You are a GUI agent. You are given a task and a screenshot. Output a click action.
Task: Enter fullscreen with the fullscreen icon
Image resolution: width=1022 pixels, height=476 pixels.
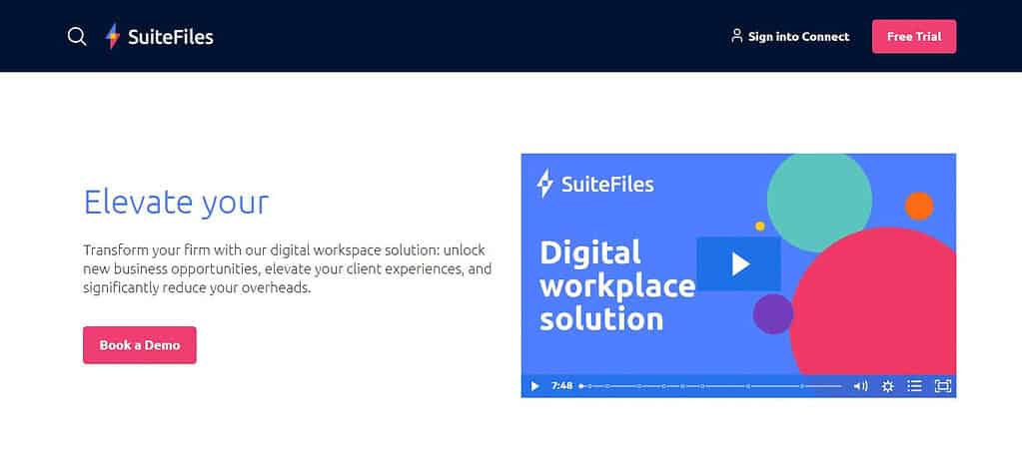(942, 386)
